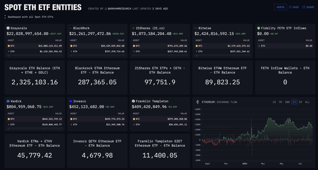Open the Invesco entity name link
Screen dimensions: 318x170
click(x=79, y=101)
